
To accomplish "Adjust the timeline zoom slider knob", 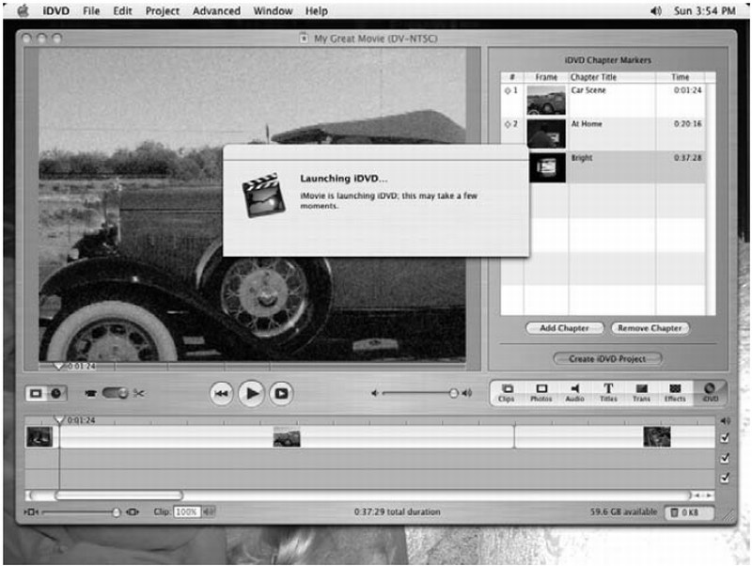I will (x=116, y=512).
